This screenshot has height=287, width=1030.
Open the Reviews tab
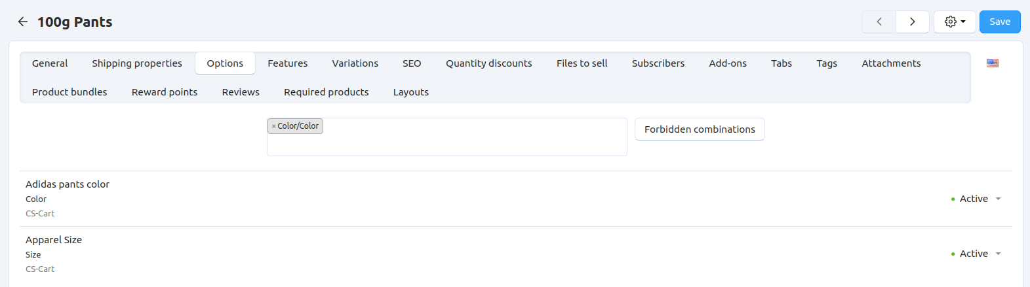tap(241, 92)
